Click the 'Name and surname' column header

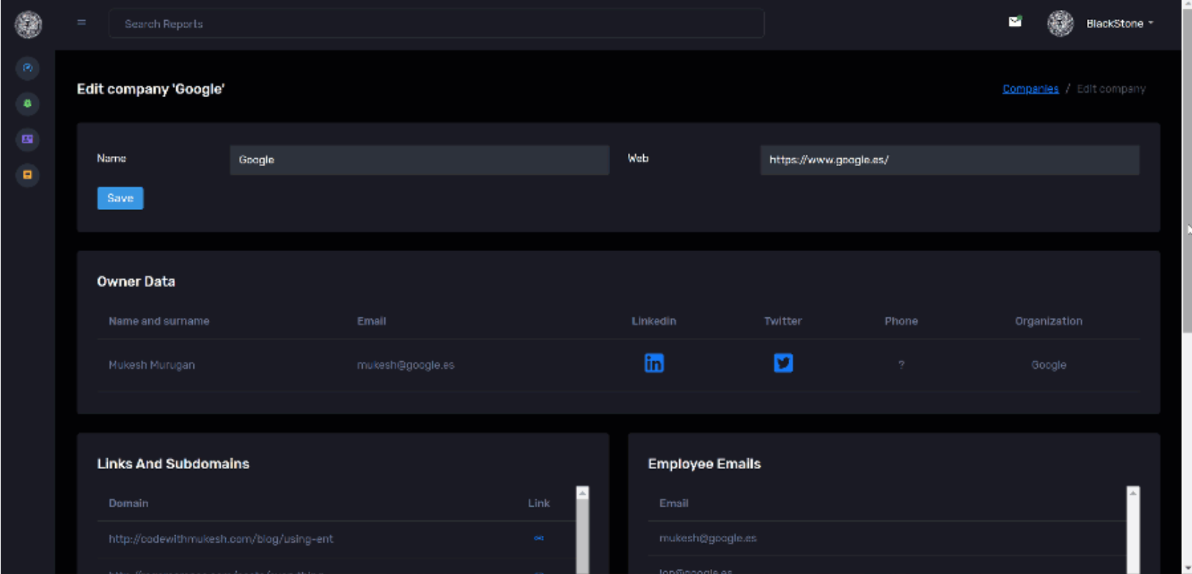click(159, 321)
